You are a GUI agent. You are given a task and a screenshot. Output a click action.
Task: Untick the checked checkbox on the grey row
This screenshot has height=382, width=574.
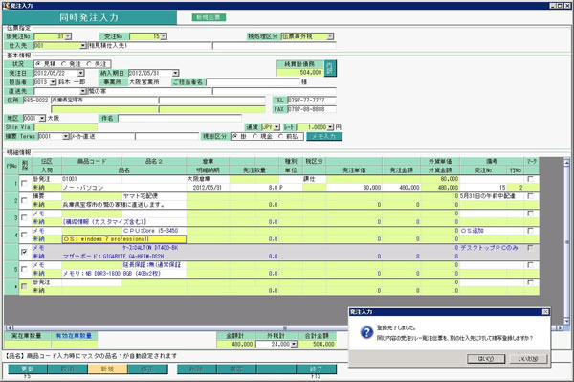(x=24, y=252)
